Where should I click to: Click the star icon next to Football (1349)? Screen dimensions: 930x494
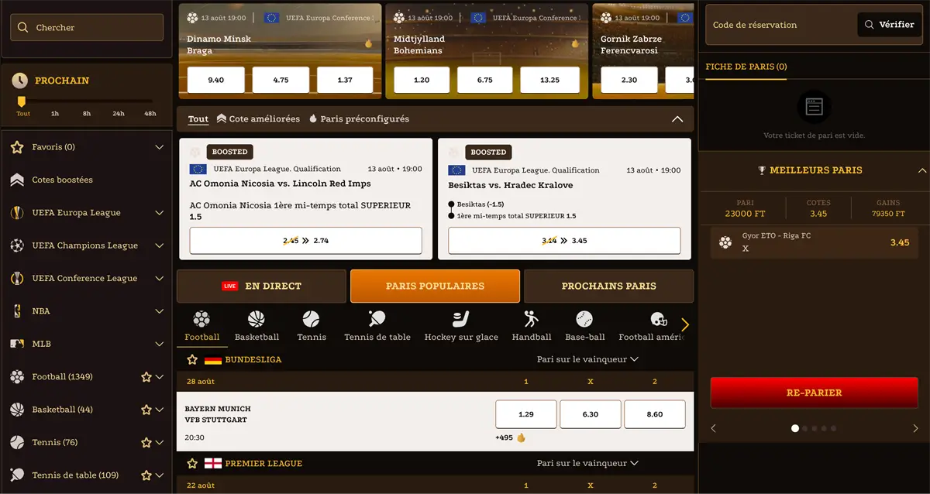(x=146, y=377)
